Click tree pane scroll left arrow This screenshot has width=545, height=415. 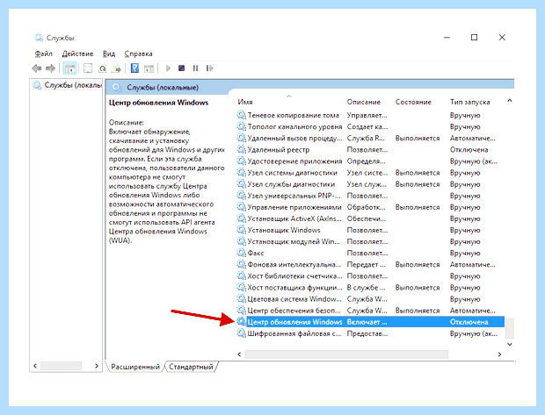[35, 366]
